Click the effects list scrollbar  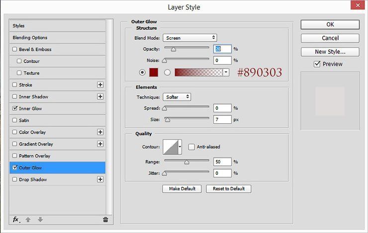(109, 117)
